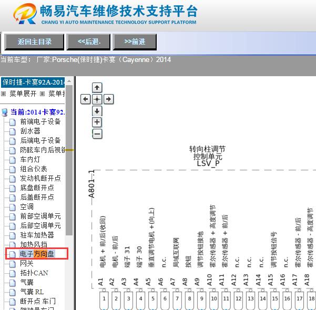Click connector pin 10 in diagram
This screenshot has height=310, width=316.
pyautogui.click(x=214, y=300)
